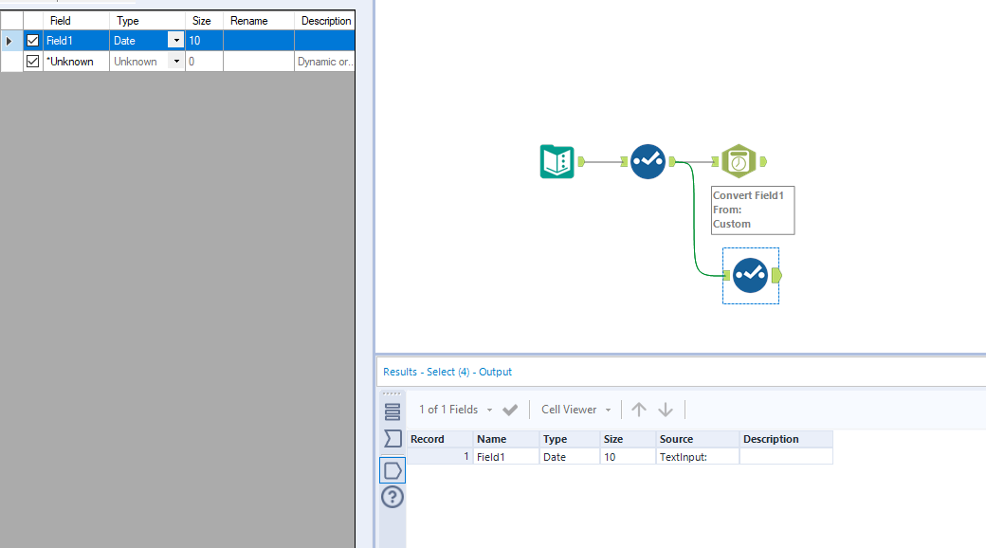Toggle the checkmark filter beside 1 of 1 Fields
Screen dimensions: 986x548
click(509, 409)
